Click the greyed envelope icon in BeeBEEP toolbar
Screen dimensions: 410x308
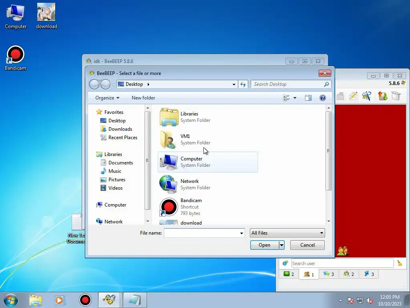340,96
